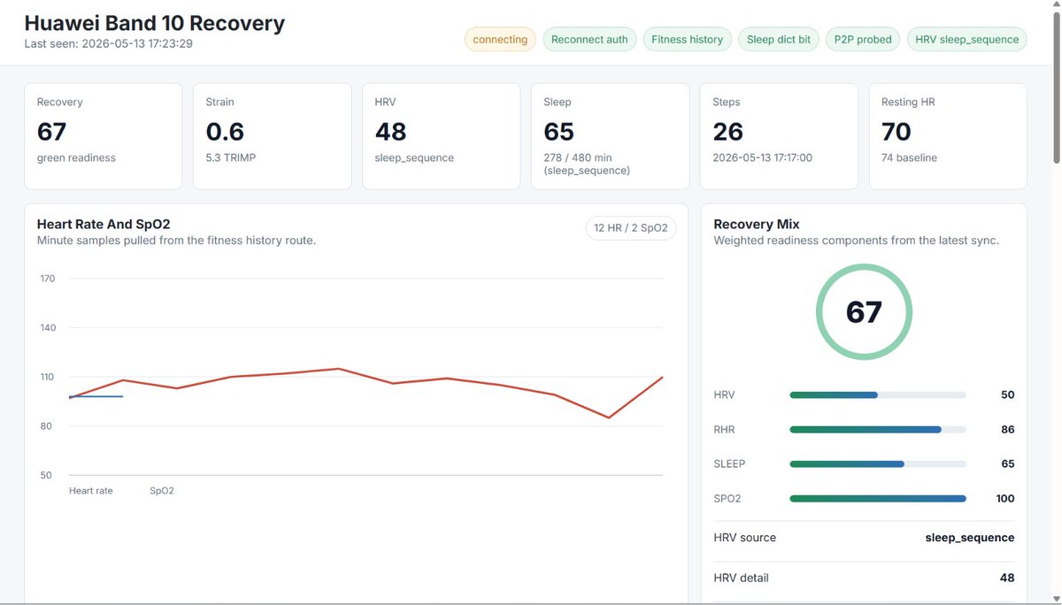The height and width of the screenshot is (605, 1062).
Task: Open the "Fitness history" pill
Action: 687,39
